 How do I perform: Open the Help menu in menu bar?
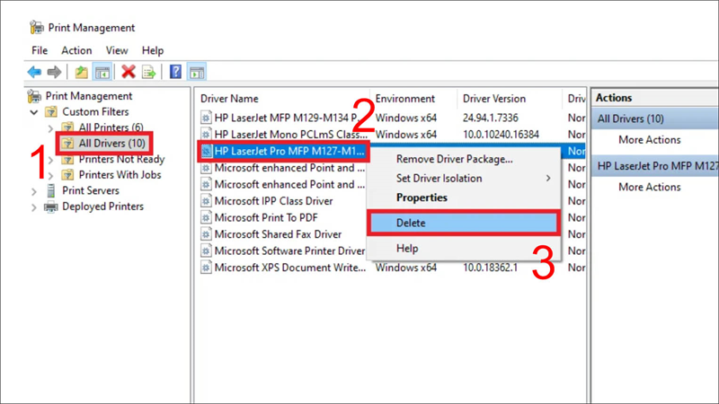[x=153, y=50]
